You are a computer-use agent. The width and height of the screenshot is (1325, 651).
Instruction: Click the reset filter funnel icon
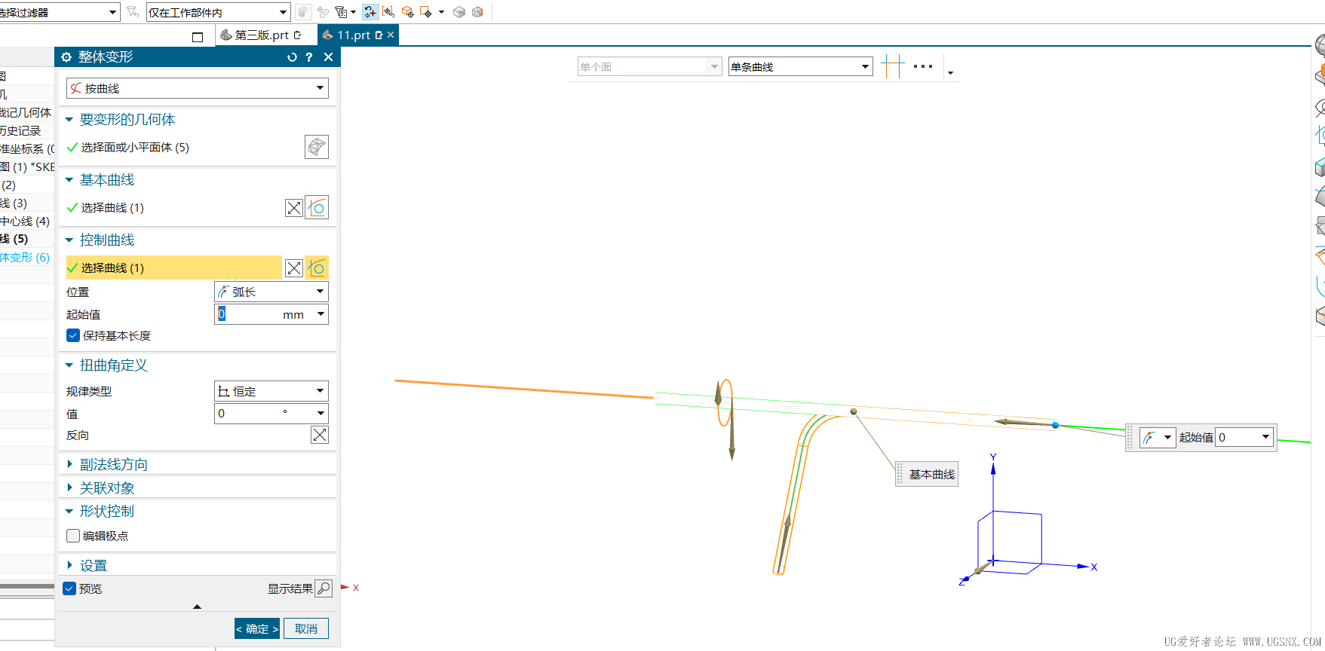pyautogui.click(x=133, y=12)
